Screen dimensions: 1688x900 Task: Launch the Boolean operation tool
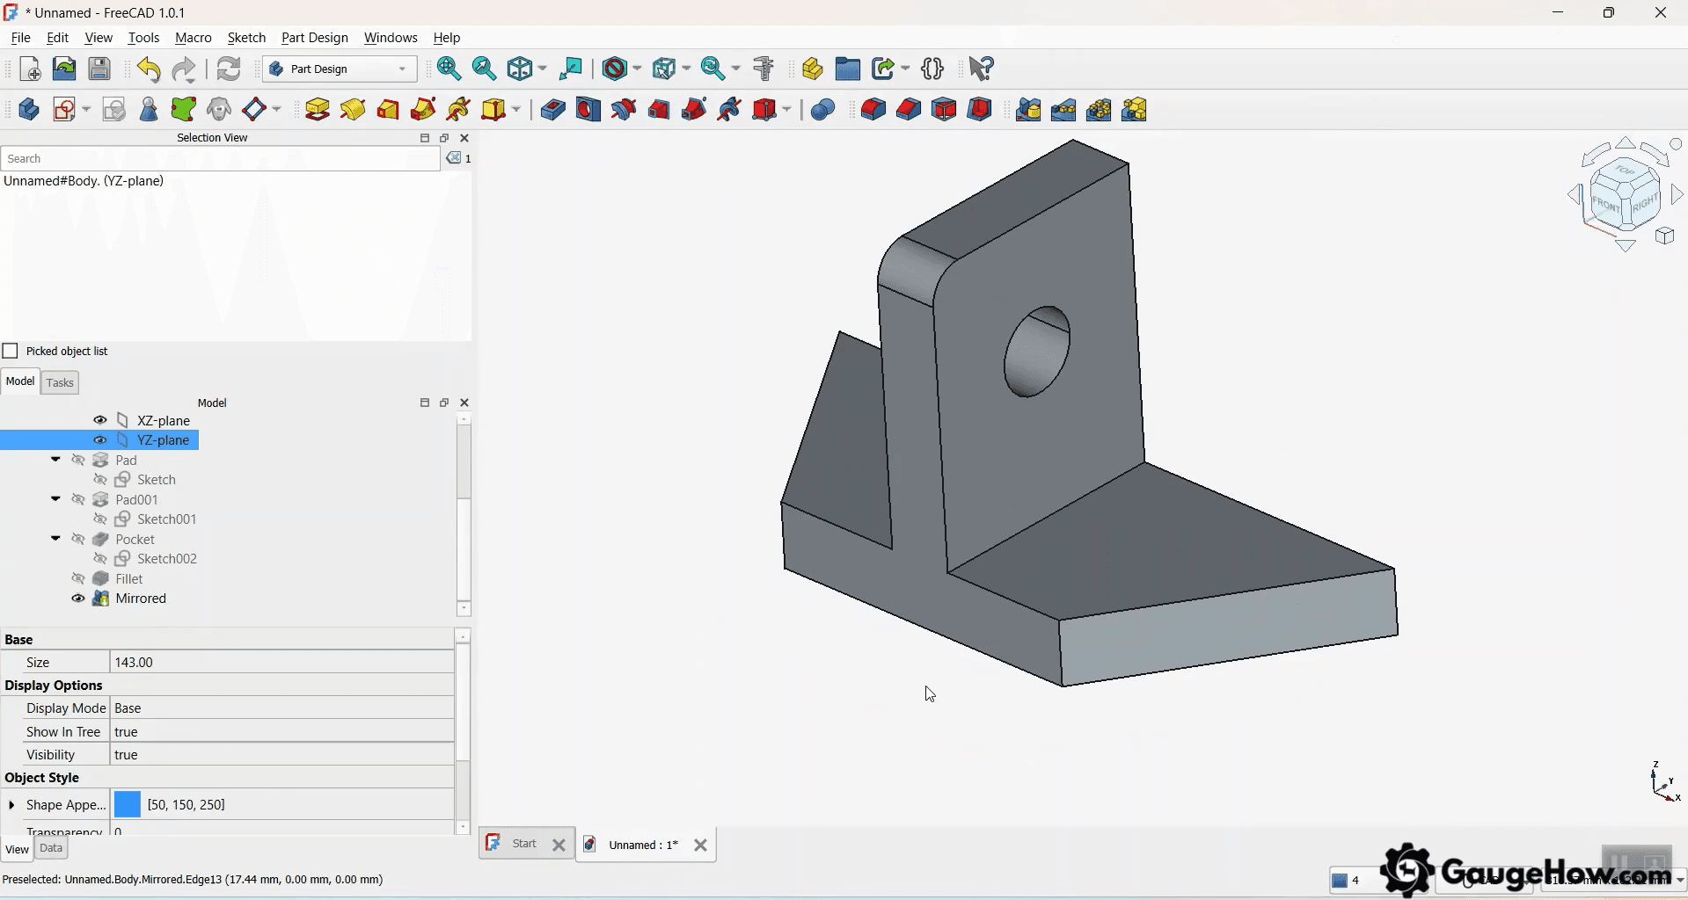click(x=822, y=109)
